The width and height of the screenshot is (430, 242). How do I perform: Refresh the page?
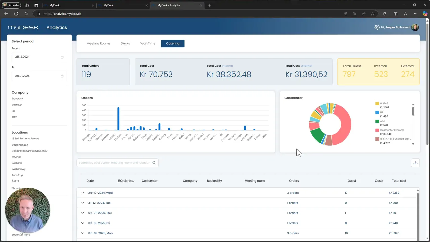16,14
